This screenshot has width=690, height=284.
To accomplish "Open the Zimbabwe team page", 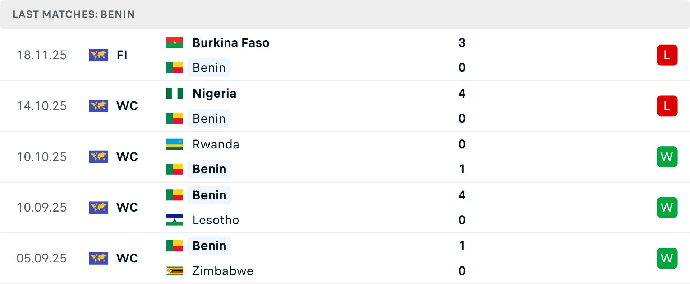I will tap(222, 271).
